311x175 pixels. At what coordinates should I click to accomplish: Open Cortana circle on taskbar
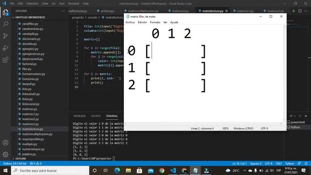pos(95,171)
